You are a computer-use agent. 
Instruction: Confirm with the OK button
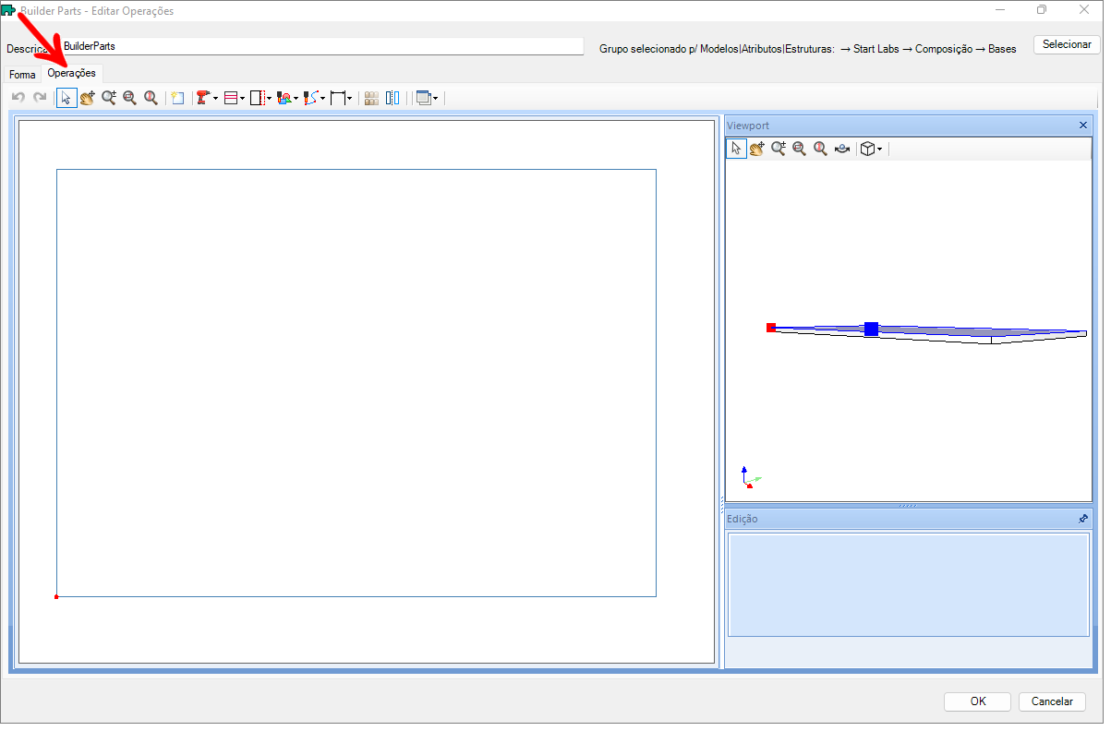[x=978, y=701]
